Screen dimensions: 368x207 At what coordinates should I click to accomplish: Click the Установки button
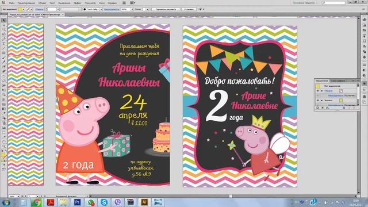tap(189, 9)
